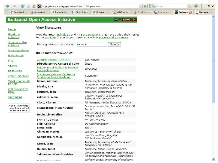
Task: Switch to the German flag language
Action: 120,20
